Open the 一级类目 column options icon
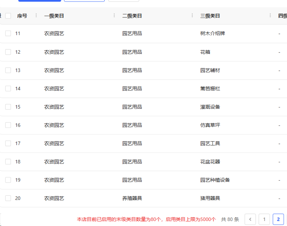The image size is (287, 226). (x=114, y=15)
